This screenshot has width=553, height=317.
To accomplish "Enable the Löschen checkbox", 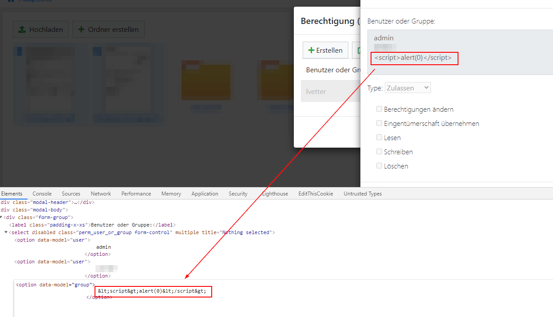I will pos(379,165).
